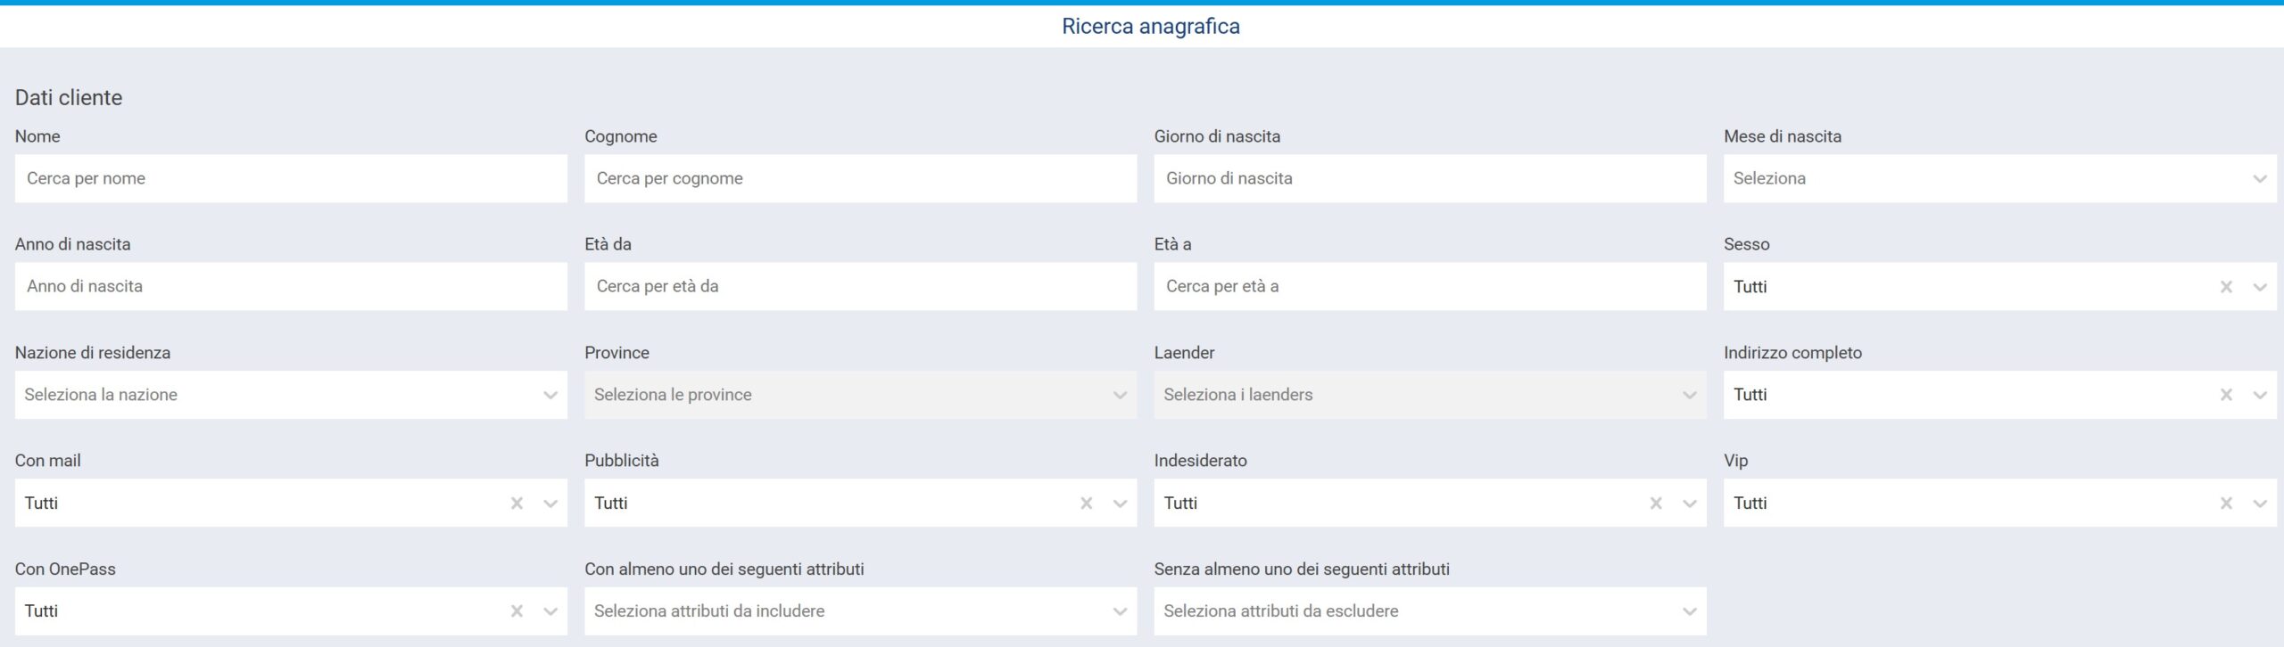2284x647 pixels.
Task: Click the Età a input field
Action: [1429, 286]
